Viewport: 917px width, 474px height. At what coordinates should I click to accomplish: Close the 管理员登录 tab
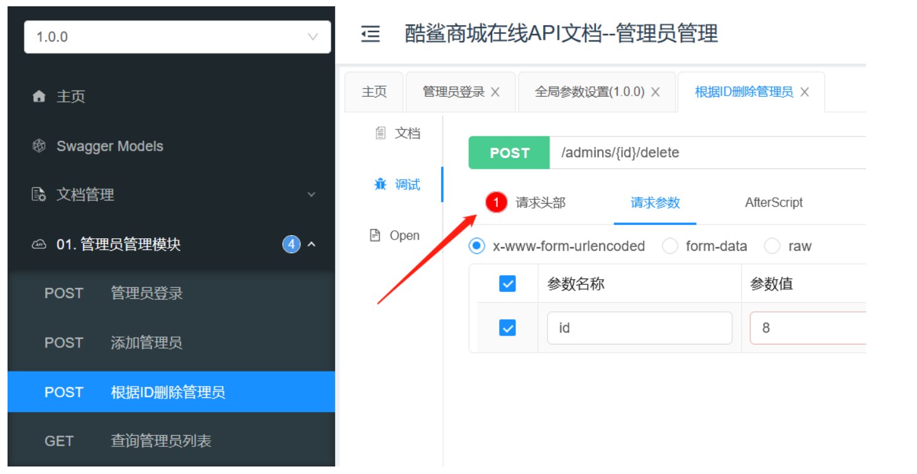[x=495, y=92]
